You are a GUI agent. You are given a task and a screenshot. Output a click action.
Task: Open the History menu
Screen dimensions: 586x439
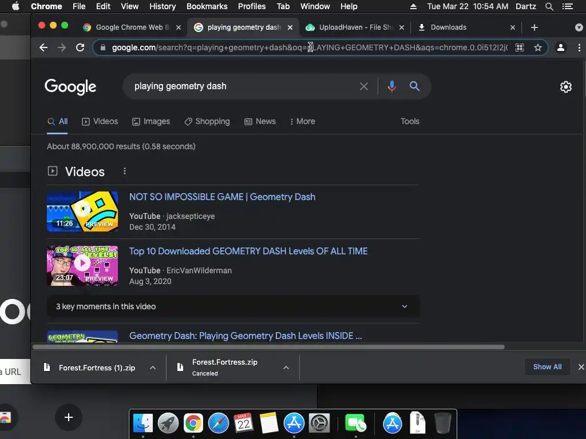(x=162, y=6)
